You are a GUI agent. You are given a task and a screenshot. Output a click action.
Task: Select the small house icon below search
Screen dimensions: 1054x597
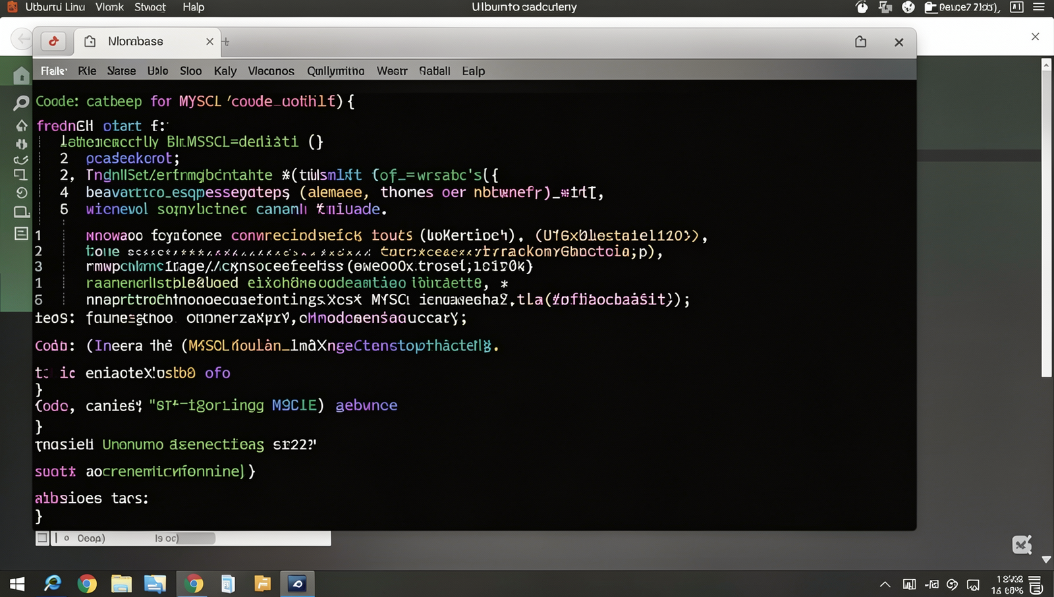[21, 125]
